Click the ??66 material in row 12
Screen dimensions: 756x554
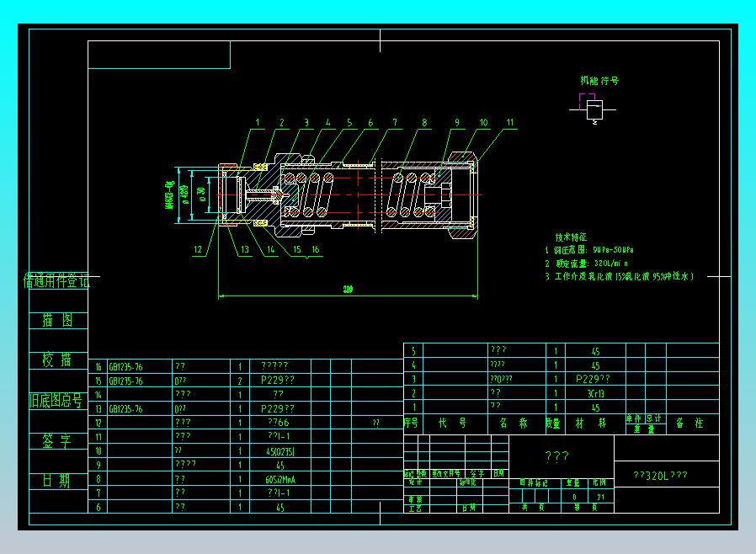click(x=278, y=423)
